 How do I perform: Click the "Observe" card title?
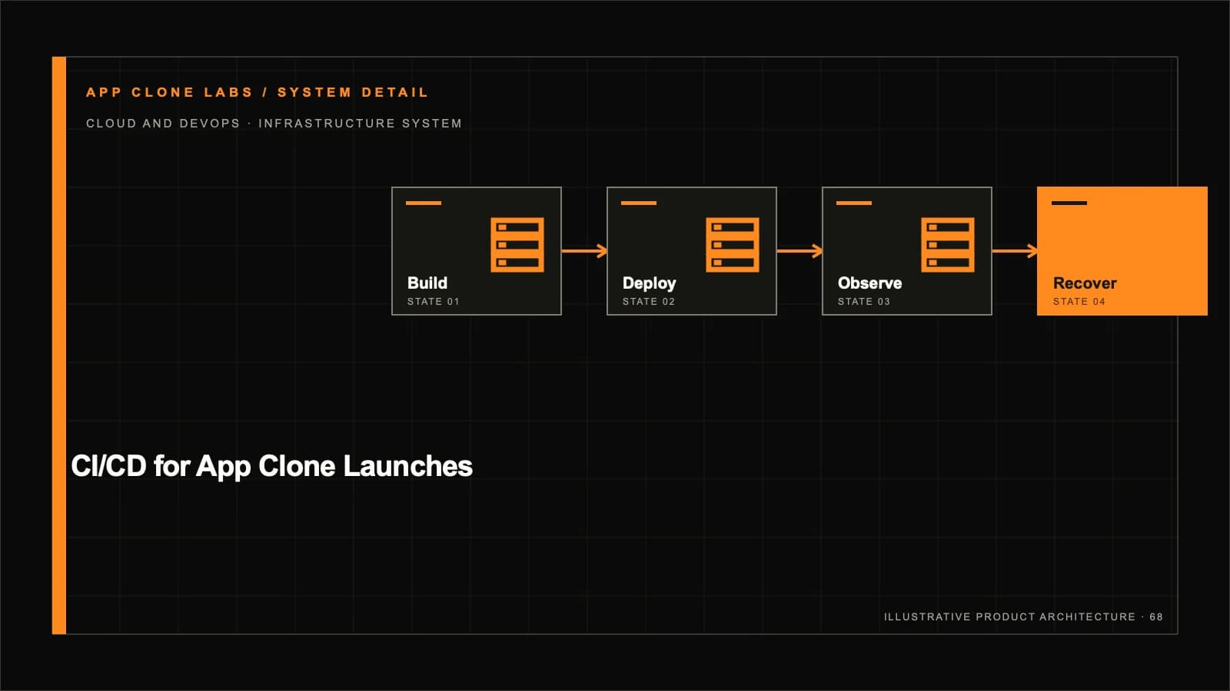coord(869,283)
